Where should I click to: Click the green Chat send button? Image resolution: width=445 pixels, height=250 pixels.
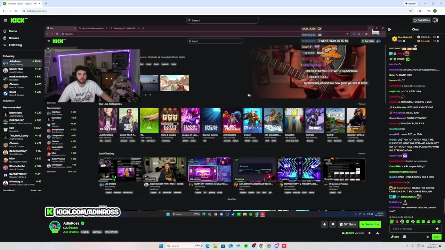pyautogui.click(x=436, y=237)
